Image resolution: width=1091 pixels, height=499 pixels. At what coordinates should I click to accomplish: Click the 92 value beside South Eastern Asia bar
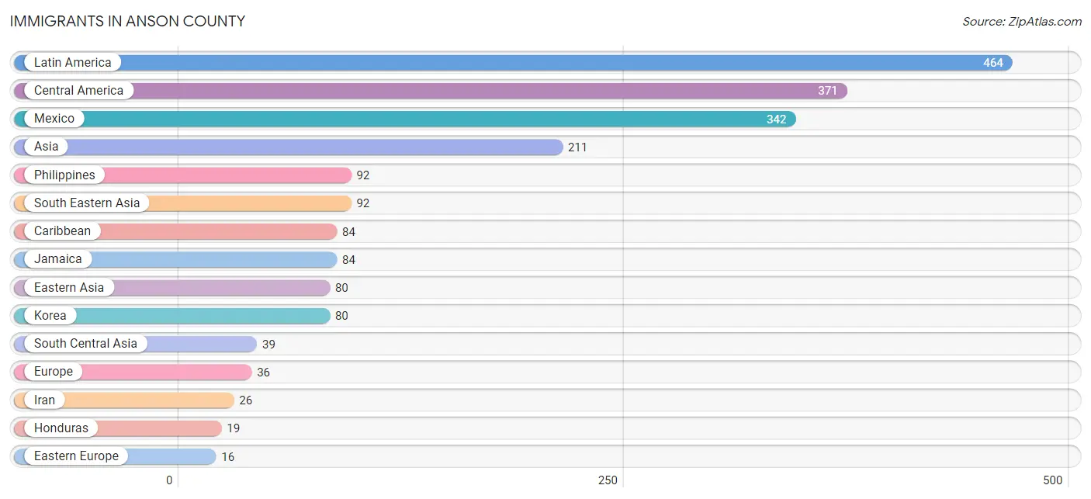click(x=363, y=203)
